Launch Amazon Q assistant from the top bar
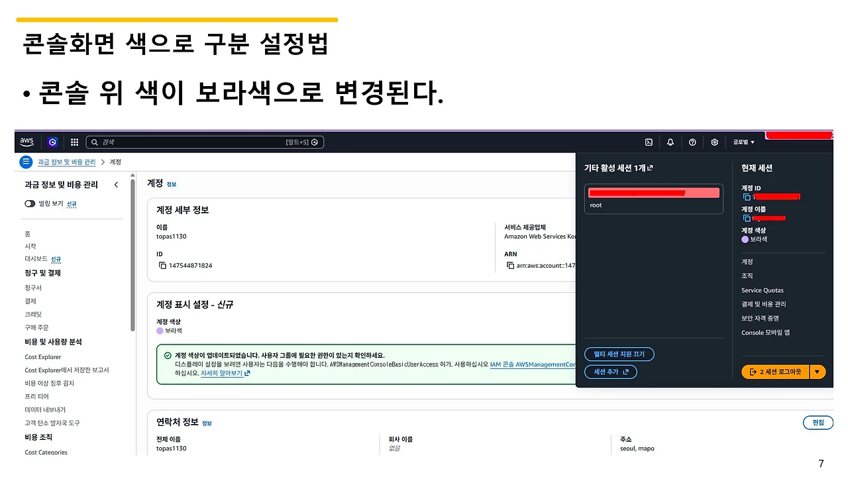Screen dimensions: 848x477 [x=52, y=142]
